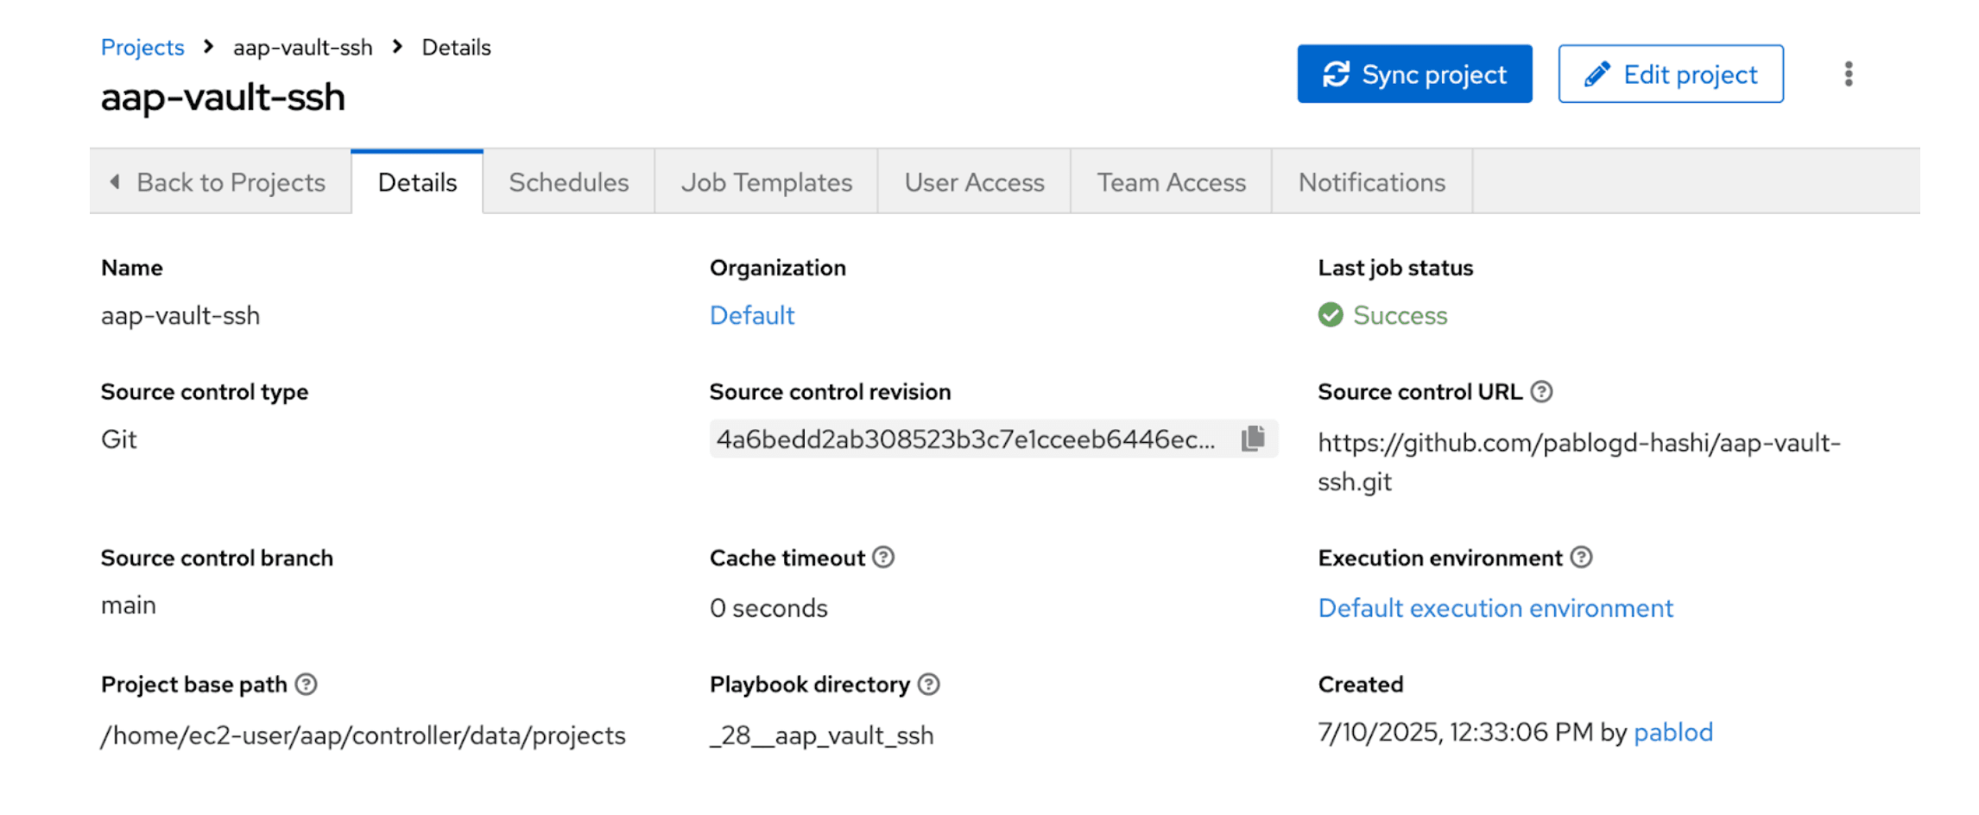Open the pablod user link
Screen dimensions: 1979x815
[x=1672, y=732]
